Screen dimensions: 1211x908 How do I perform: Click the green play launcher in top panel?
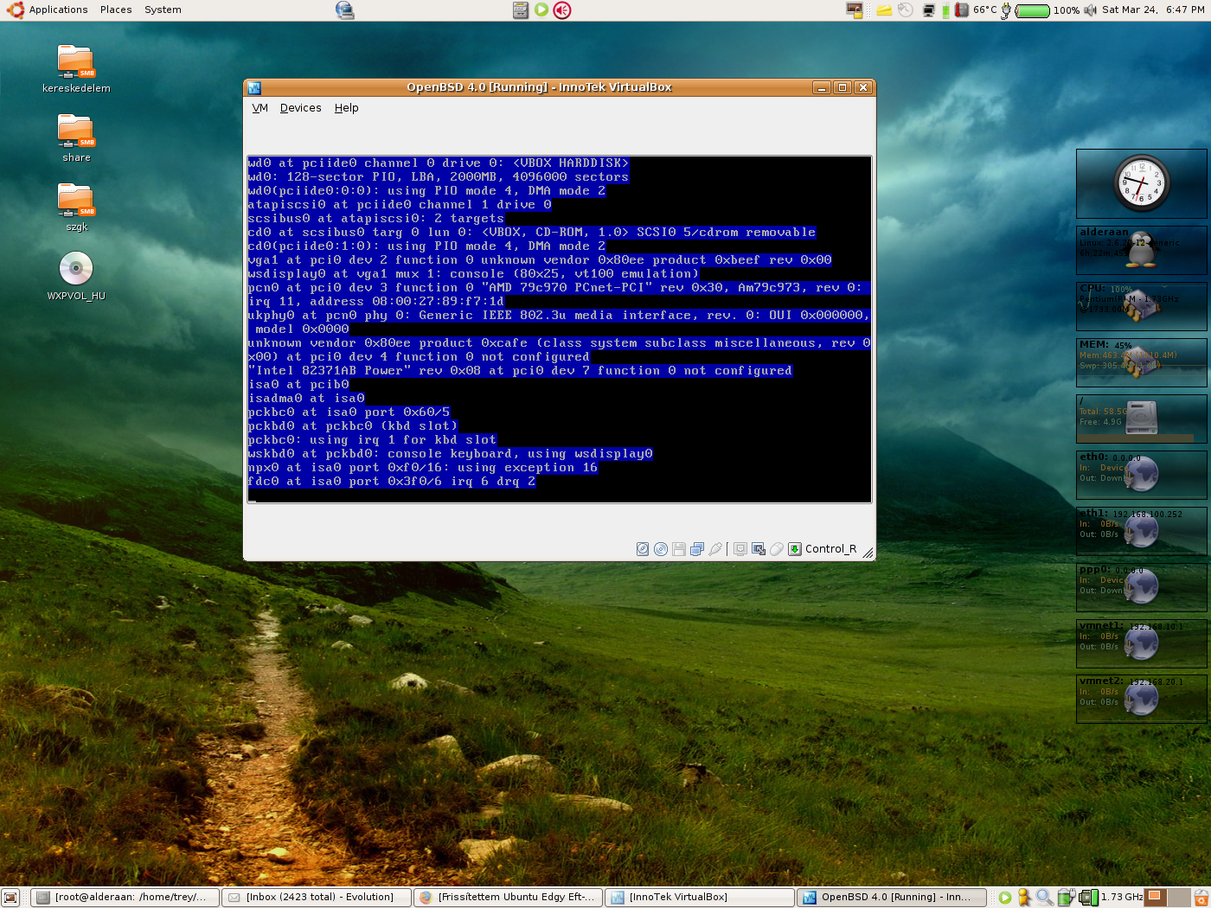[541, 10]
